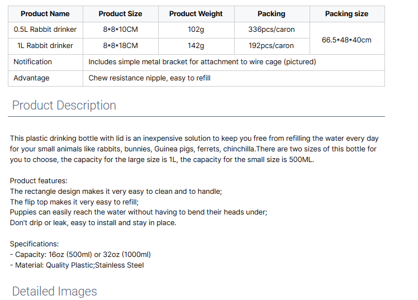Click the 142g weight cell

[196, 46]
